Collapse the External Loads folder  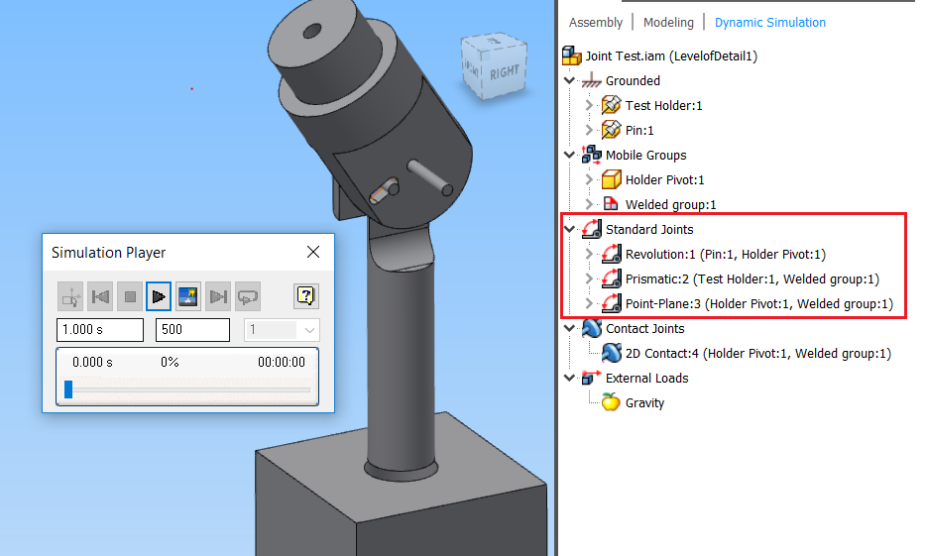[569, 378]
